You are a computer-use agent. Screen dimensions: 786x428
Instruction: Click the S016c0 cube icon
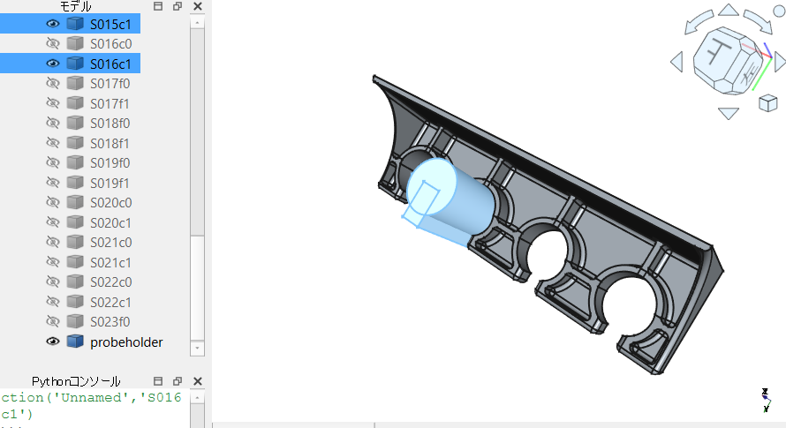[x=75, y=43]
